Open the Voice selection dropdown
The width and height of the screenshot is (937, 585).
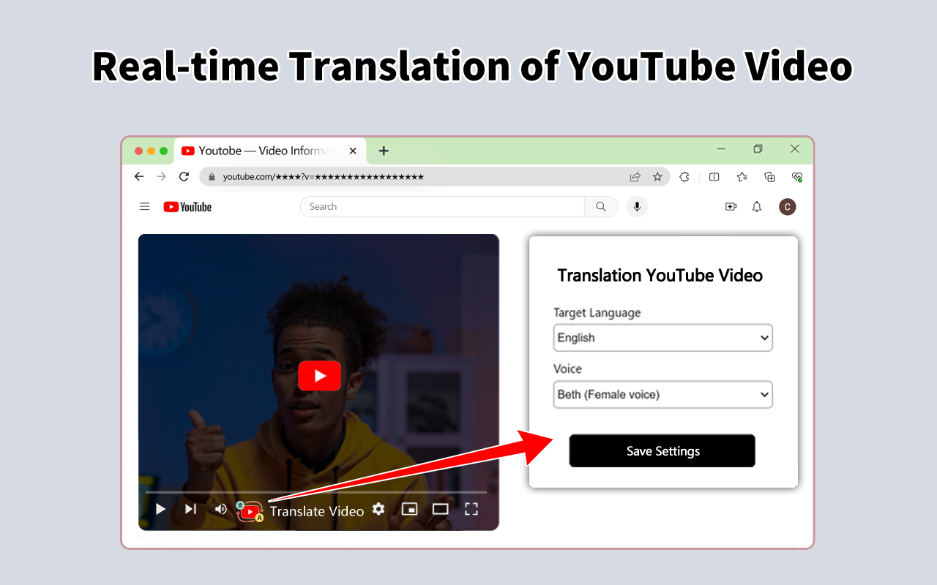662,394
